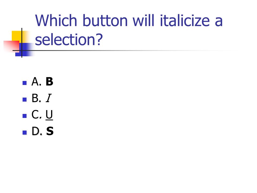
Task: Choose the italic I icon in answer B
Action: pyautogui.click(x=49, y=98)
